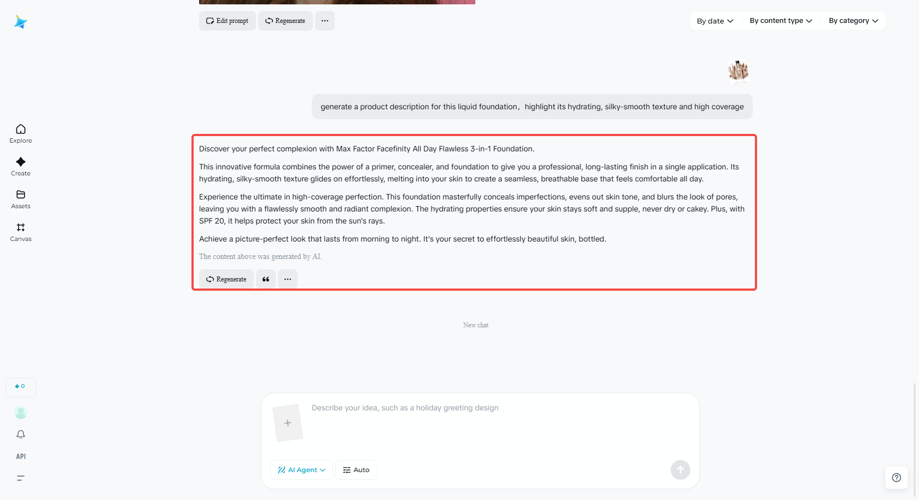919x500 pixels.
Task: Start a New chat
Action: coord(476,325)
